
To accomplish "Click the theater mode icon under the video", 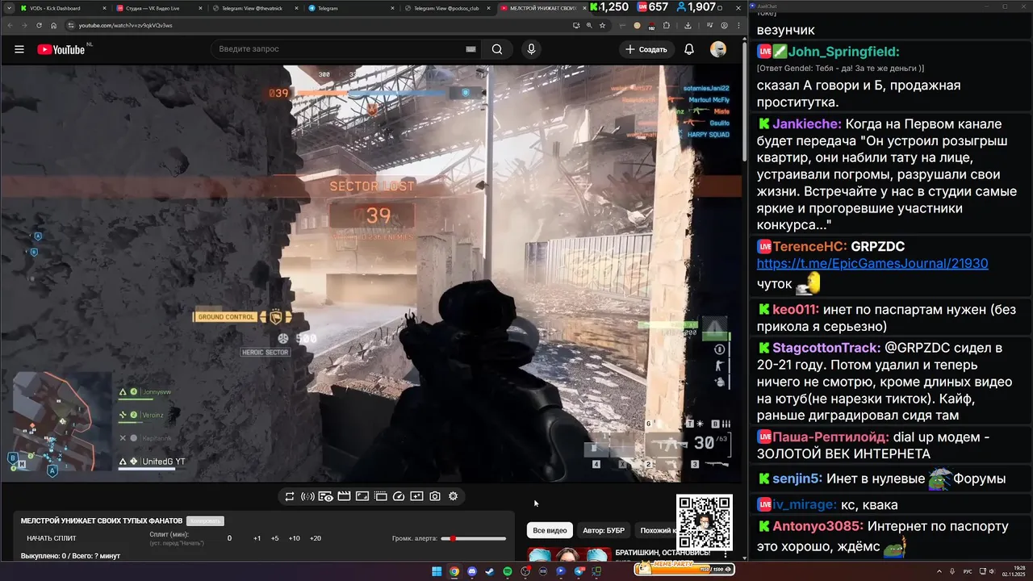I will point(380,496).
